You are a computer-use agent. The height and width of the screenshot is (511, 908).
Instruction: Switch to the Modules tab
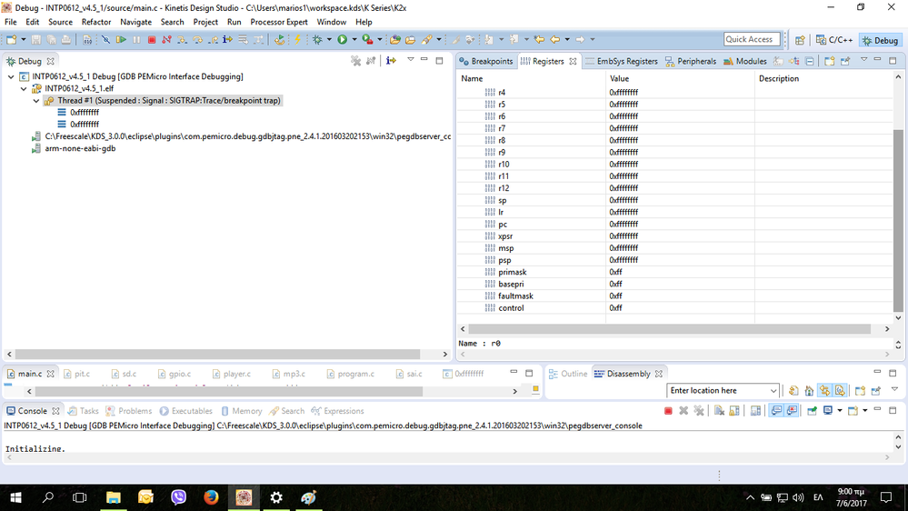pos(745,62)
